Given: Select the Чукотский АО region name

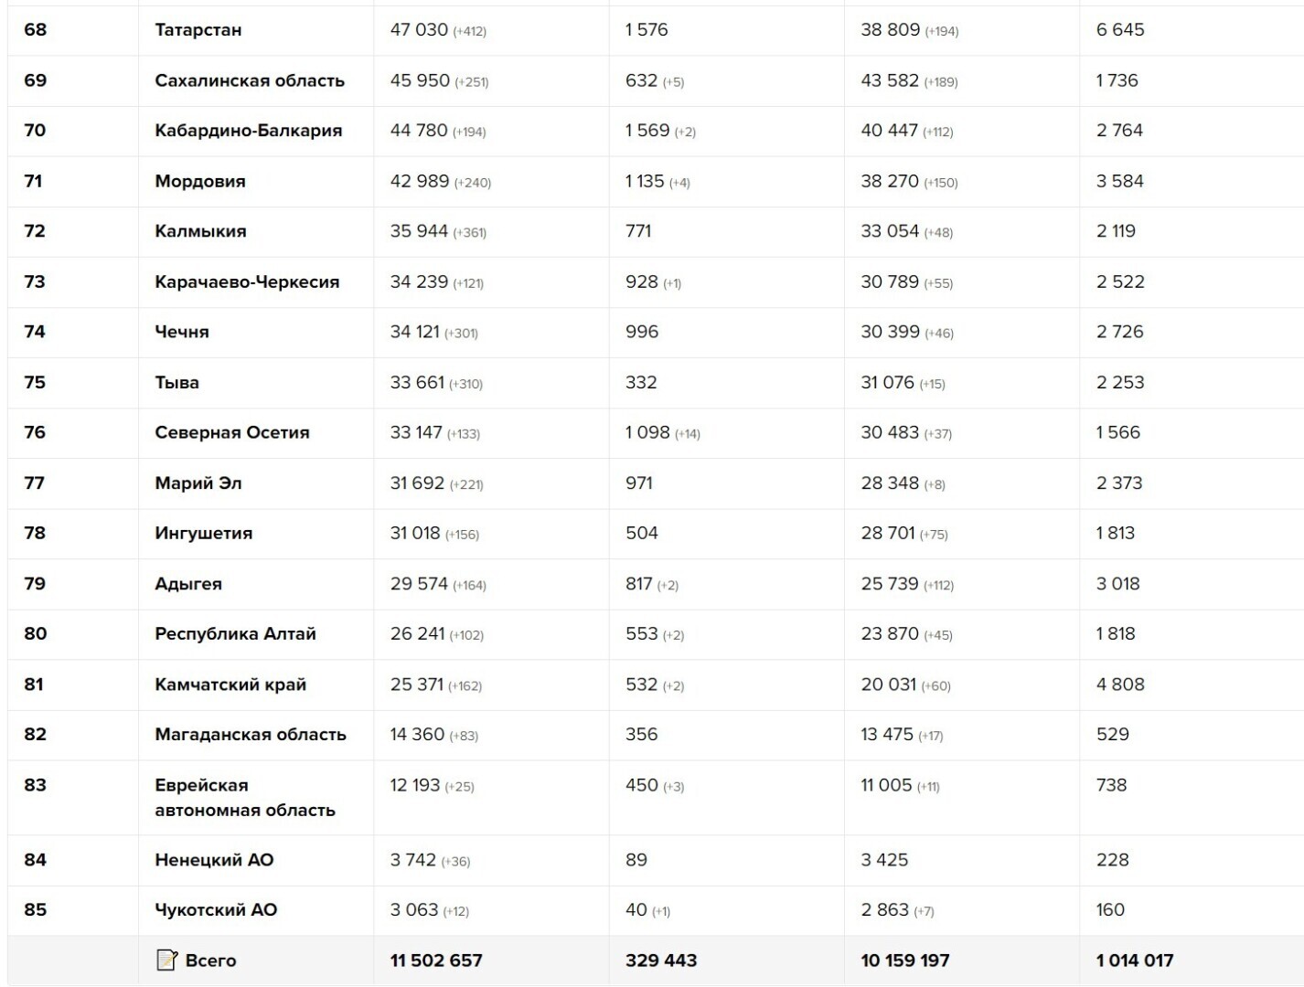Looking at the screenshot, I should (216, 909).
